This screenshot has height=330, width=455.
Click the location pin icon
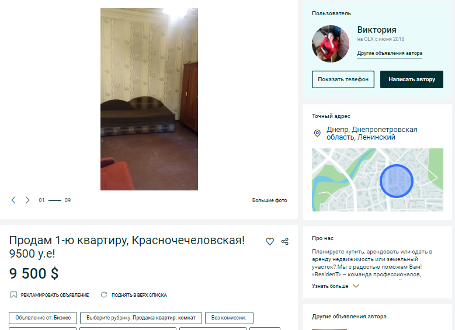pyautogui.click(x=317, y=133)
